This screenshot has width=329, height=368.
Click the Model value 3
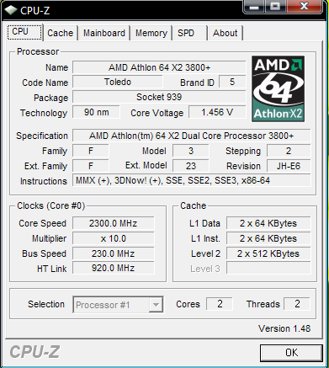(191, 151)
